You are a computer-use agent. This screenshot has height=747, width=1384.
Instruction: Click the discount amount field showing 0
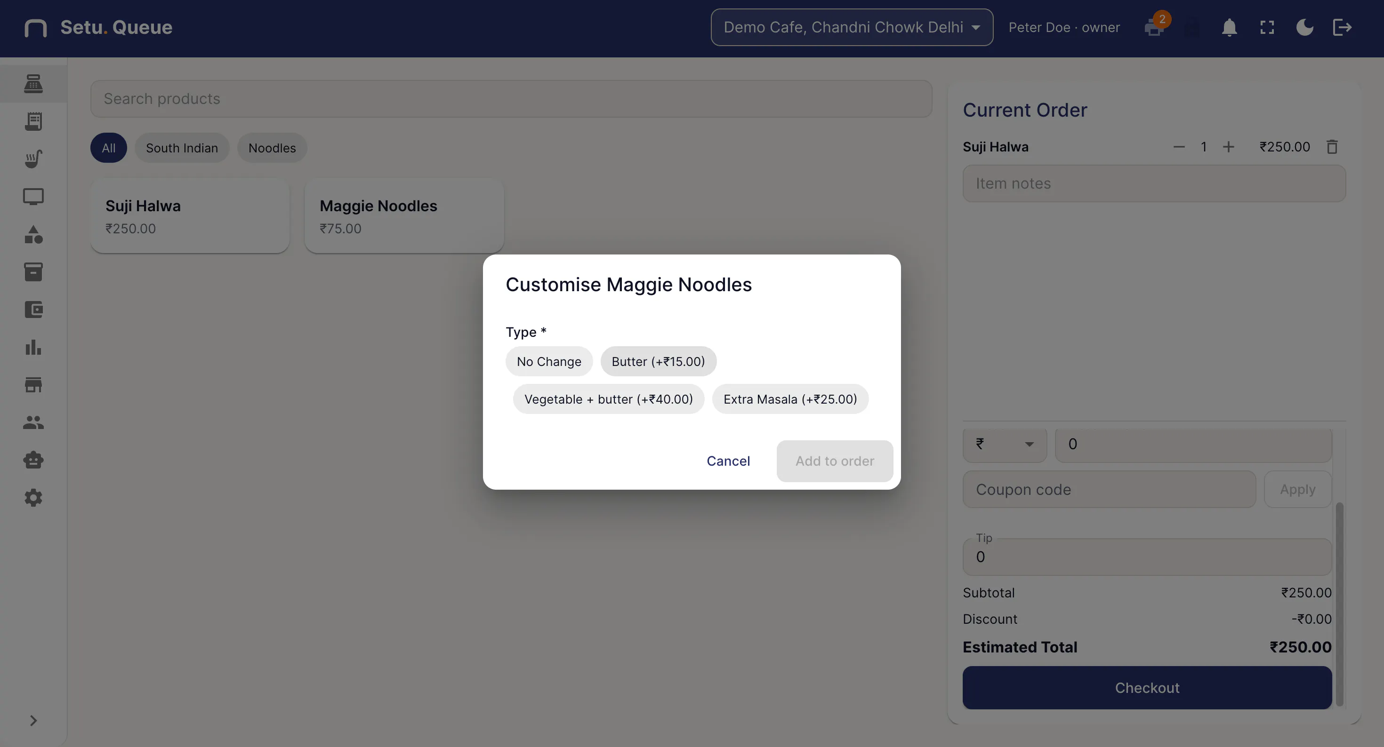(1193, 444)
